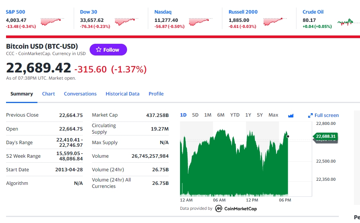Select the 5D chart range

195,115
